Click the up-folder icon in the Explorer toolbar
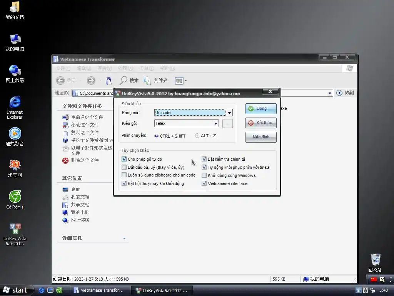This screenshot has height=296, width=394. (109, 81)
